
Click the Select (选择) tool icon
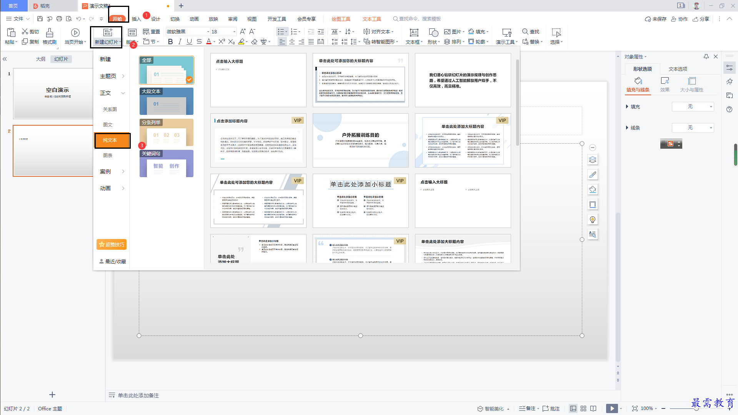click(x=556, y=33)
